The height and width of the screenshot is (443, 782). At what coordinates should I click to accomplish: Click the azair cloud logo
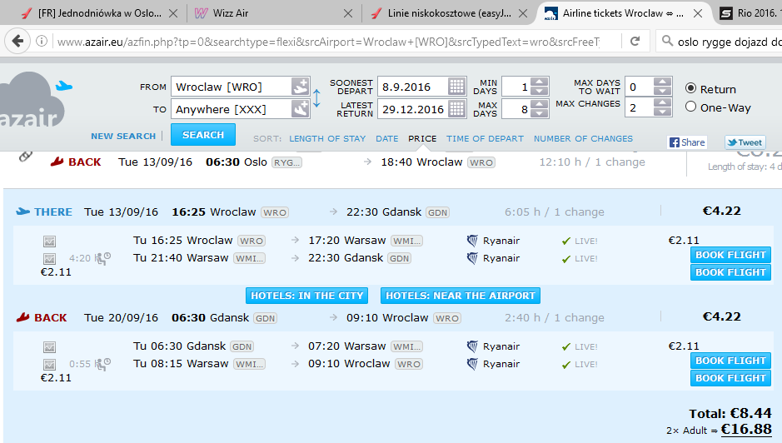(x=34, y=100)
